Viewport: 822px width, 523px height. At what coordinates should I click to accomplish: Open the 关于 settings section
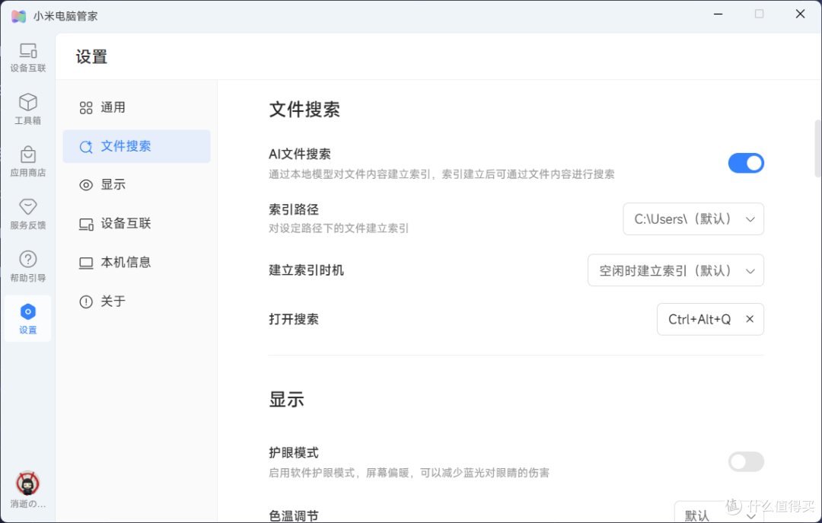coord(136,301)
